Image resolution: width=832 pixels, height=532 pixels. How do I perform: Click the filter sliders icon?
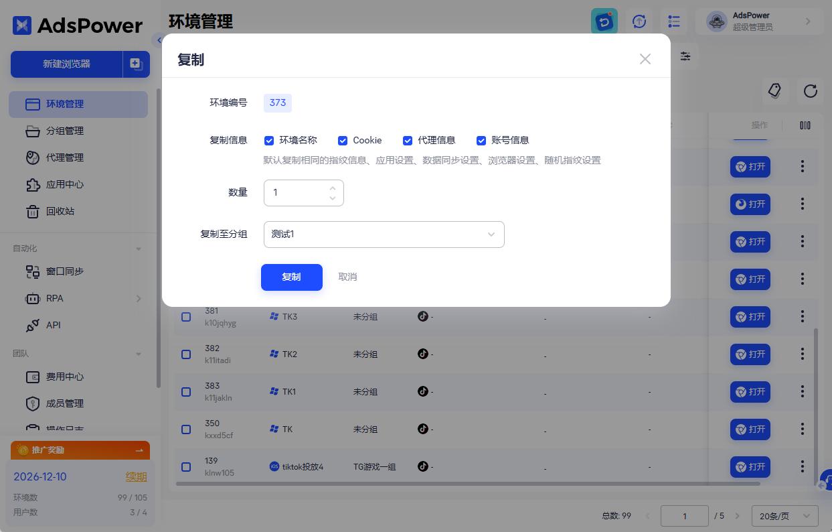tap(685, 56)
